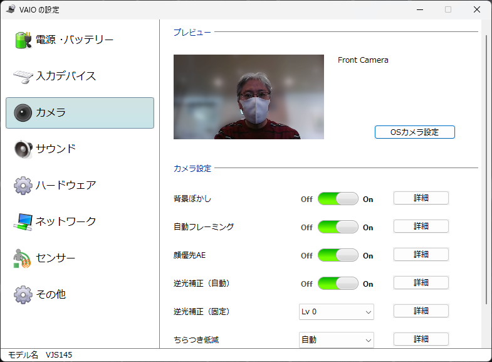
Task: Toggle the 自動フレーミング switch
Action: pyautogui.click(x=338, y=227)
